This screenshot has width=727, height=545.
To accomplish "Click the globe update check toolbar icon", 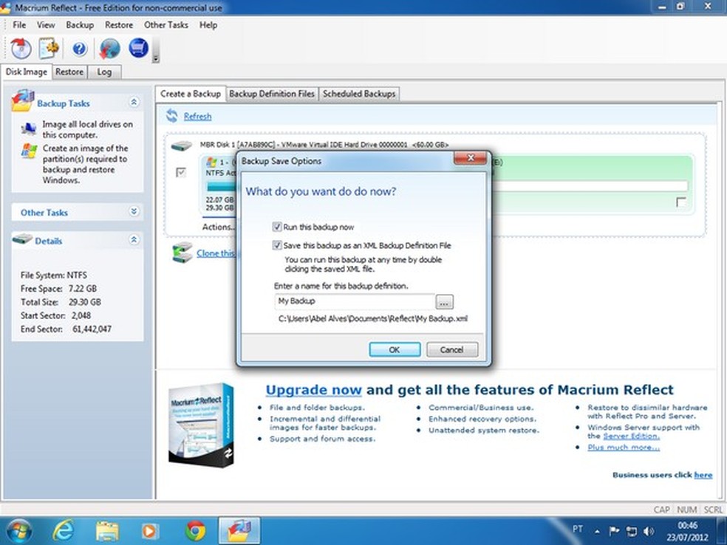I will coord(109,49).
